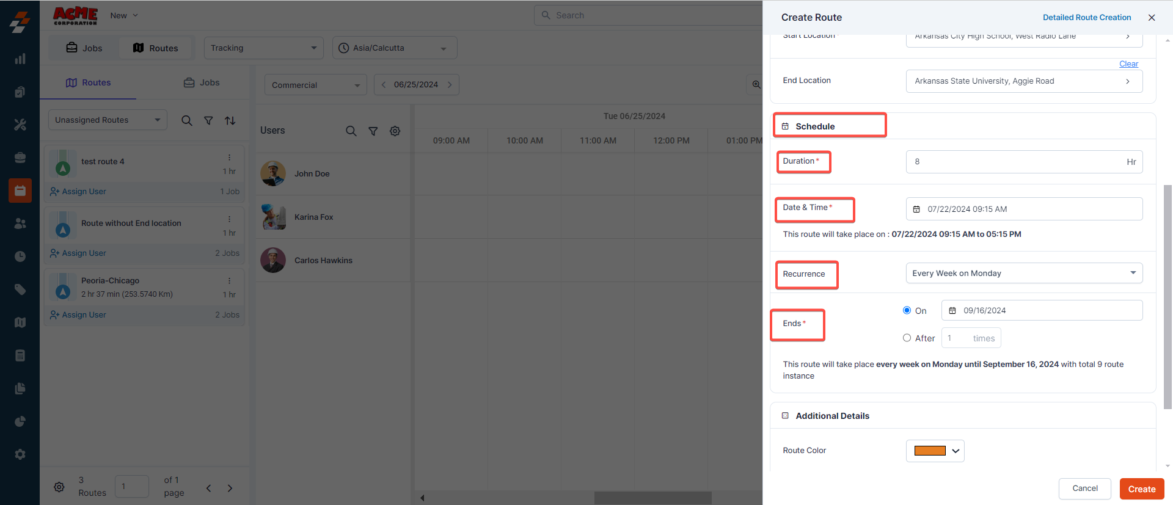Select the "On" end date radio button

907,310
